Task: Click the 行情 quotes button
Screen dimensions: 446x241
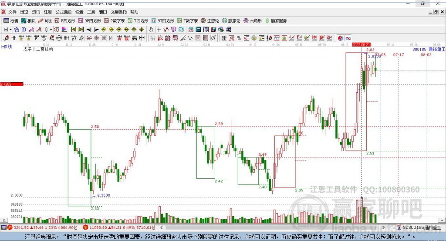Action: tap(11, 20)
